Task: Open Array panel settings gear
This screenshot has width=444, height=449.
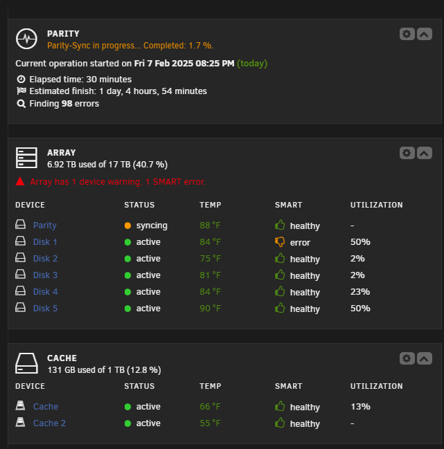Action: point(407,153)
